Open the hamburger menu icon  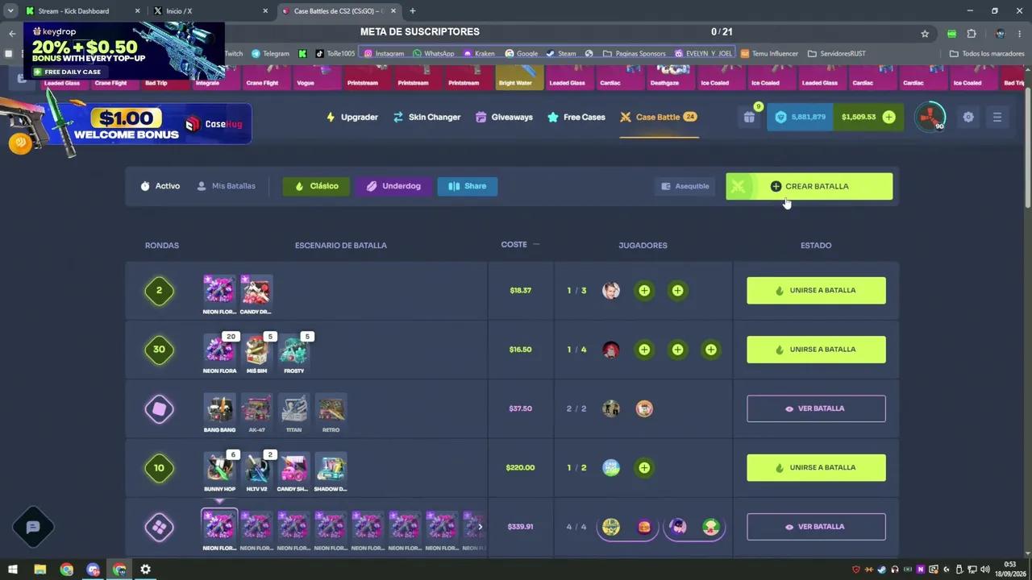(x=997, y=118)
